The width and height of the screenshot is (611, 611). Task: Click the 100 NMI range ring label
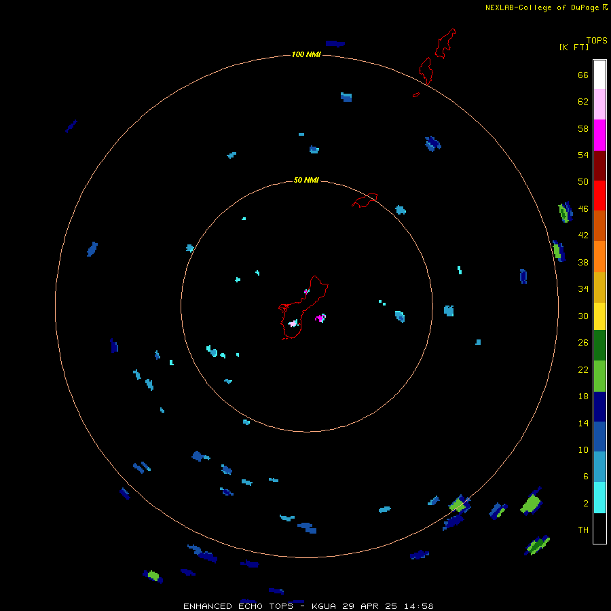(x=306, y=54)
